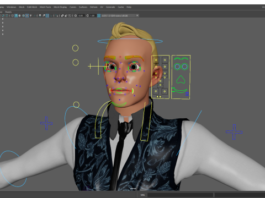Open the Surfaces menu

tap(83, 7)
